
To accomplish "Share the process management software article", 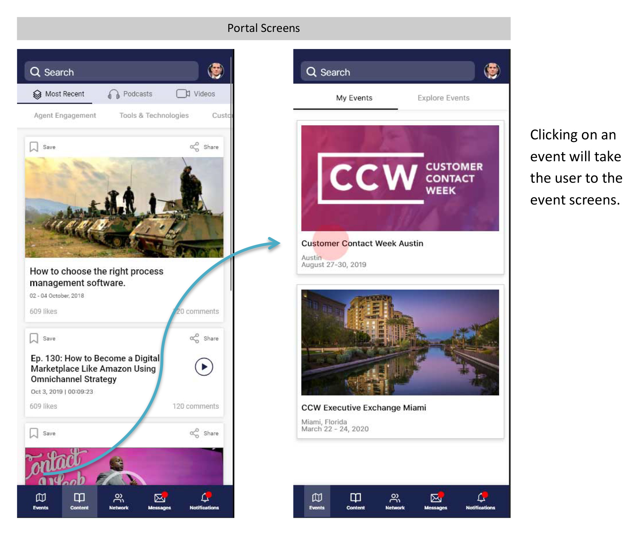I will (204, 147).
